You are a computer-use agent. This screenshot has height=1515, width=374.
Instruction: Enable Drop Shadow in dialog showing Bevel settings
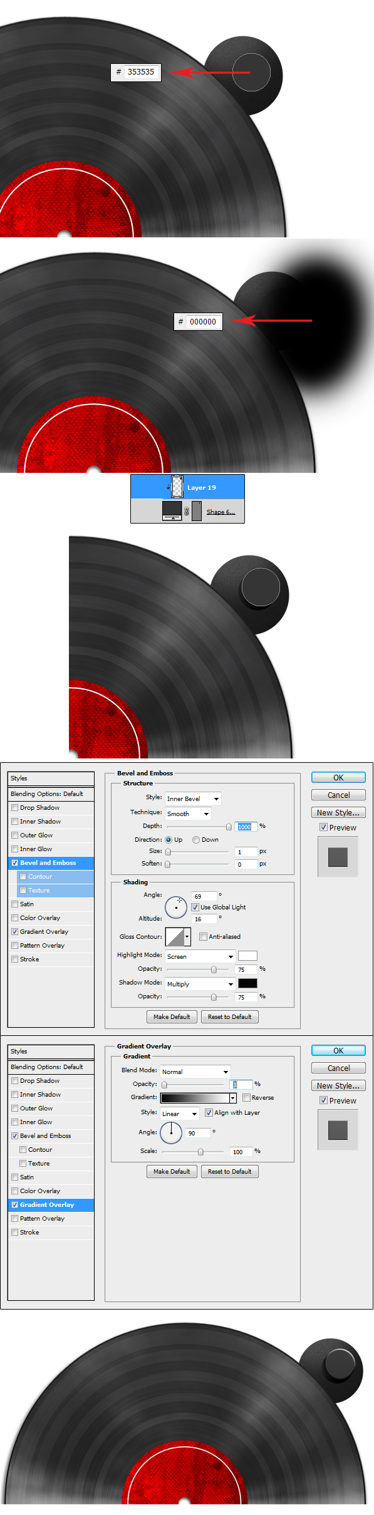pos(14,808)
